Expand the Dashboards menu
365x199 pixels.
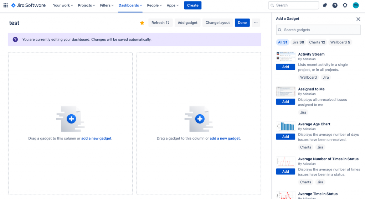point(130,5)
